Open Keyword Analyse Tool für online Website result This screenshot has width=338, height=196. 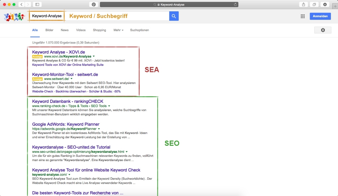(x=86, y=170)
